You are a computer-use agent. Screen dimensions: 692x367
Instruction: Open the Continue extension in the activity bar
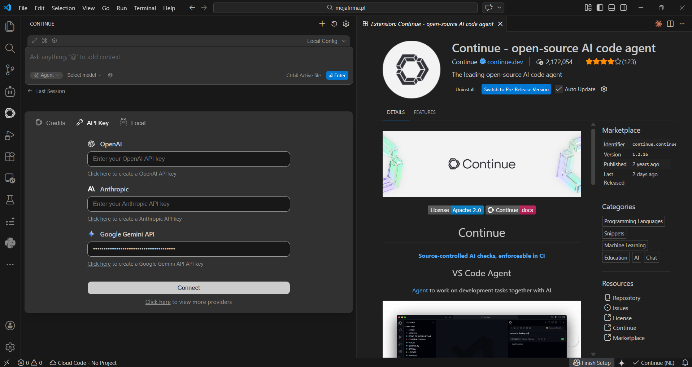(10, 113)
